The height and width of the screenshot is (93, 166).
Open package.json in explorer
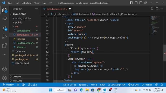25,59
